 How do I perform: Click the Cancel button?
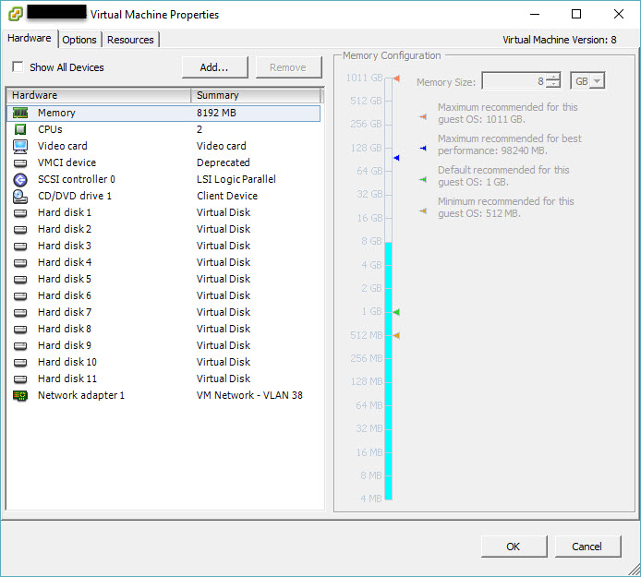(x=587, y=546)
